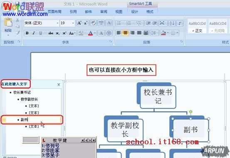This screenshot has width=230, height=158.
Task: Open the paragraph dialog launcher
Action: click(x=182, y=42)
